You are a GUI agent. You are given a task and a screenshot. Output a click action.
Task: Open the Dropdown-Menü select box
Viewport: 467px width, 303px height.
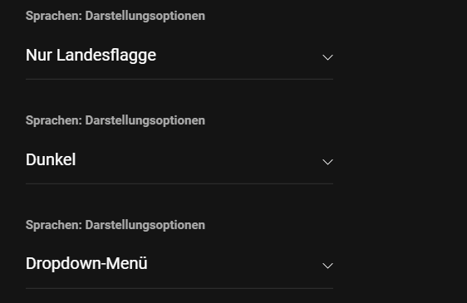pos(179,264)
